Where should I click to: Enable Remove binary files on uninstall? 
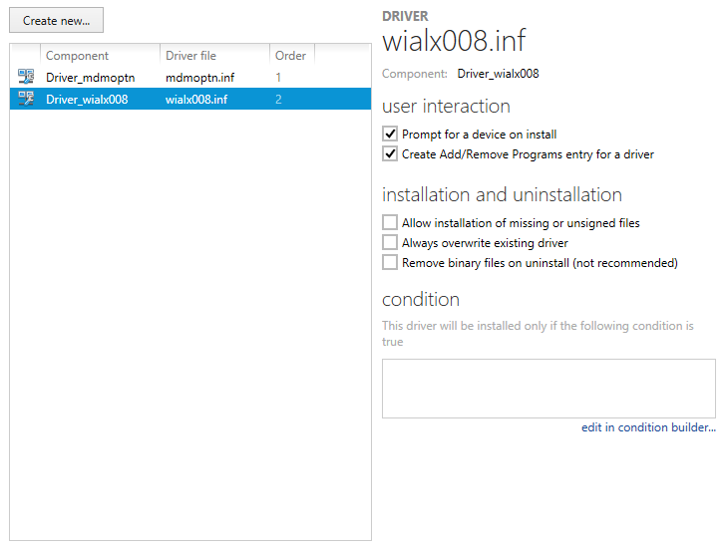[390, 263]
